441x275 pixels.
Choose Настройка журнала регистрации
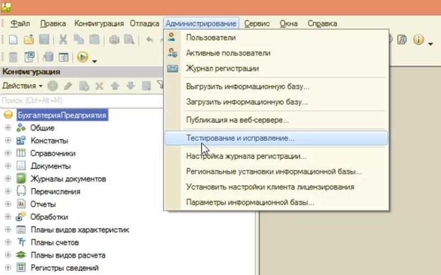click(x=276, y=156)
